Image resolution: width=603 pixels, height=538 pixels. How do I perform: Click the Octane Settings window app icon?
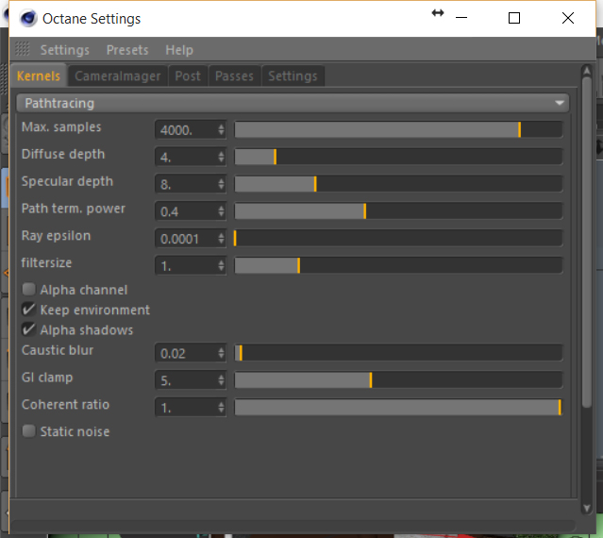[28, 19]
